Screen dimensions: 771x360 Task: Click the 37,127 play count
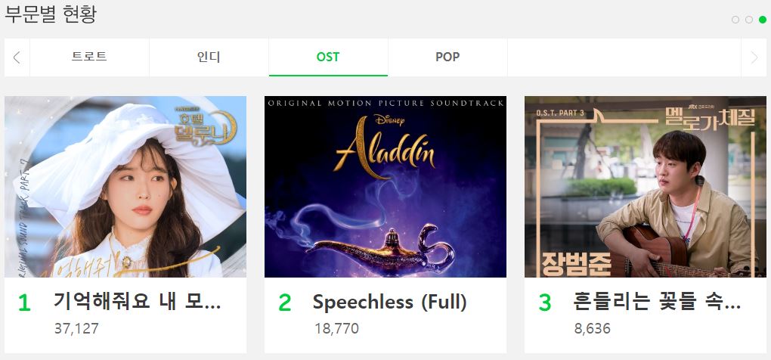coord(76,328)
